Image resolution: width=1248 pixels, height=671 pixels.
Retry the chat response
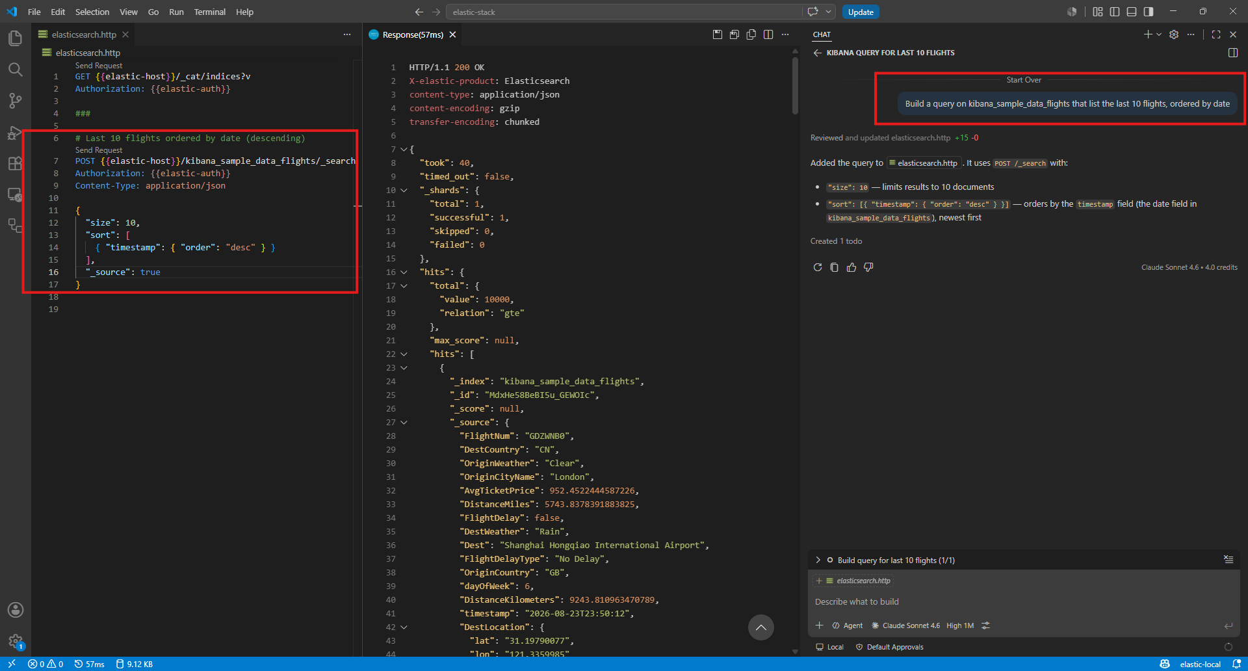[x=818, y=267]
